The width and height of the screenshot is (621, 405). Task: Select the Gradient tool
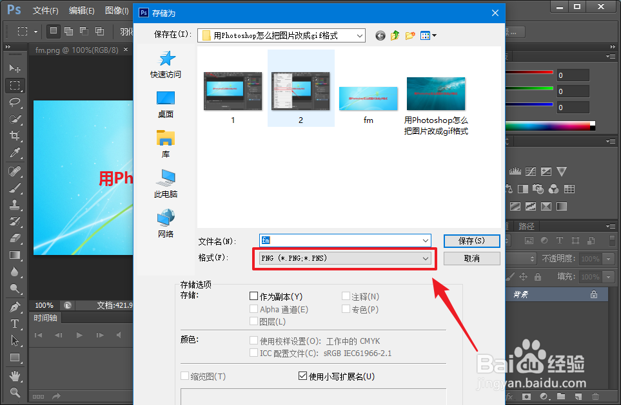[15, 255]
